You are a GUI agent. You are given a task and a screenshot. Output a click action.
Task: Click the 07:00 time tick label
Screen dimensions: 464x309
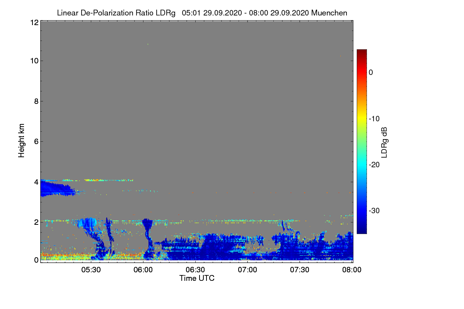pyautogui.click(x=247, y=270)
